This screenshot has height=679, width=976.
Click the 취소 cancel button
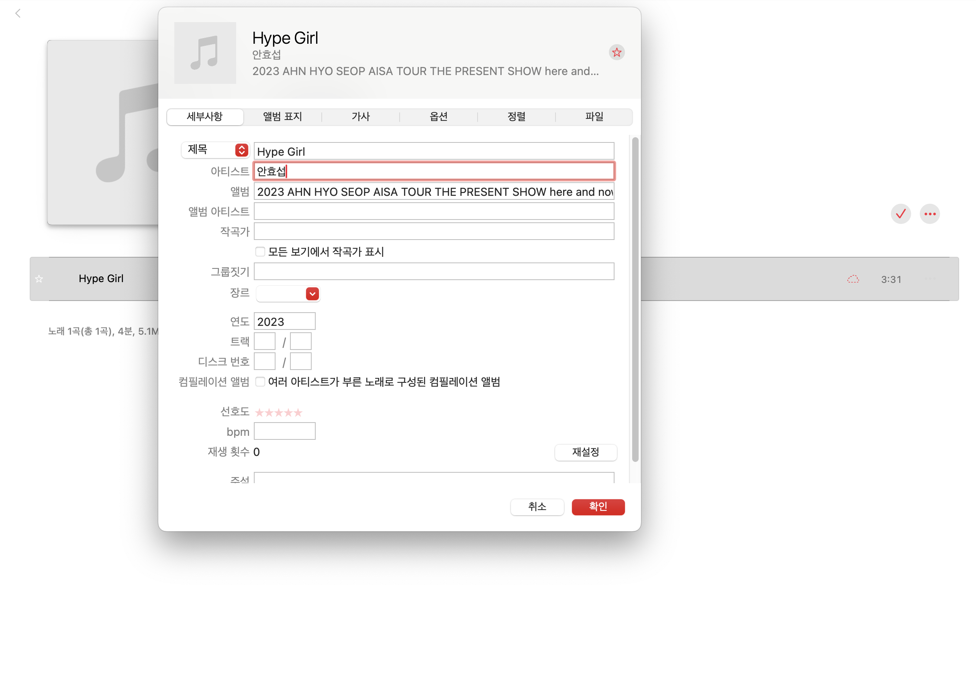point(537,506)
